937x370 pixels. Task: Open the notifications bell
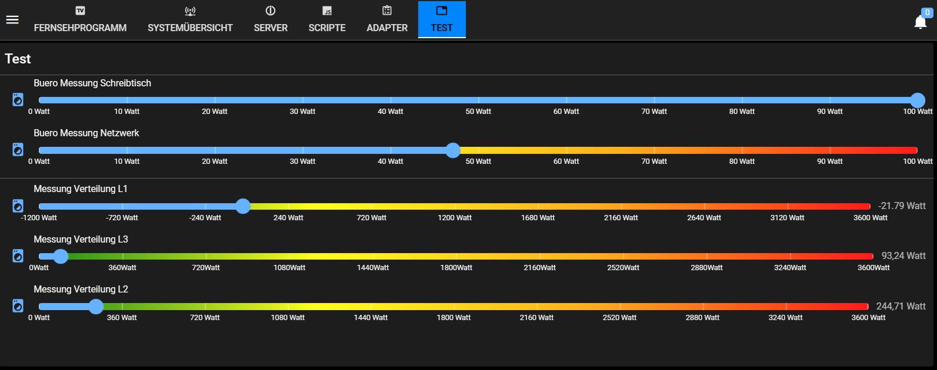tap(921, 22)
